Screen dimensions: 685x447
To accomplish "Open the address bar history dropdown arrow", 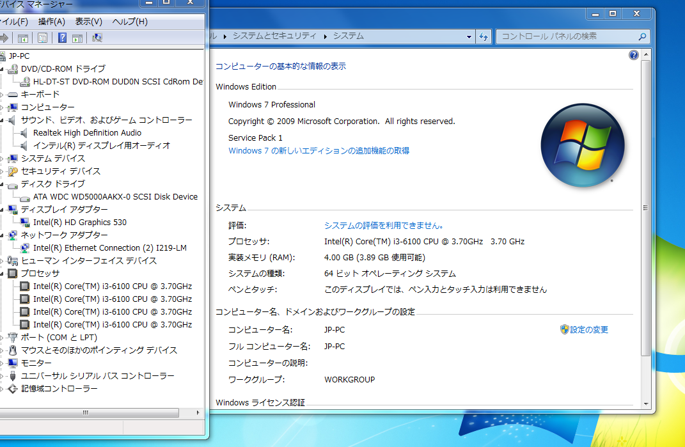I will [x=469, y=36].
